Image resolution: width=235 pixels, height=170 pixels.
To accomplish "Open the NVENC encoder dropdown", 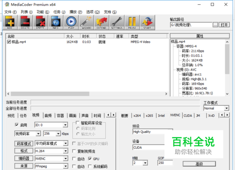I will (51, 159).
